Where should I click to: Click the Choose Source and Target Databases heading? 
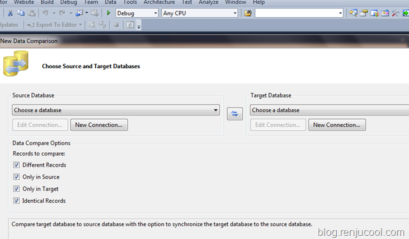click(x=91, y=66)
